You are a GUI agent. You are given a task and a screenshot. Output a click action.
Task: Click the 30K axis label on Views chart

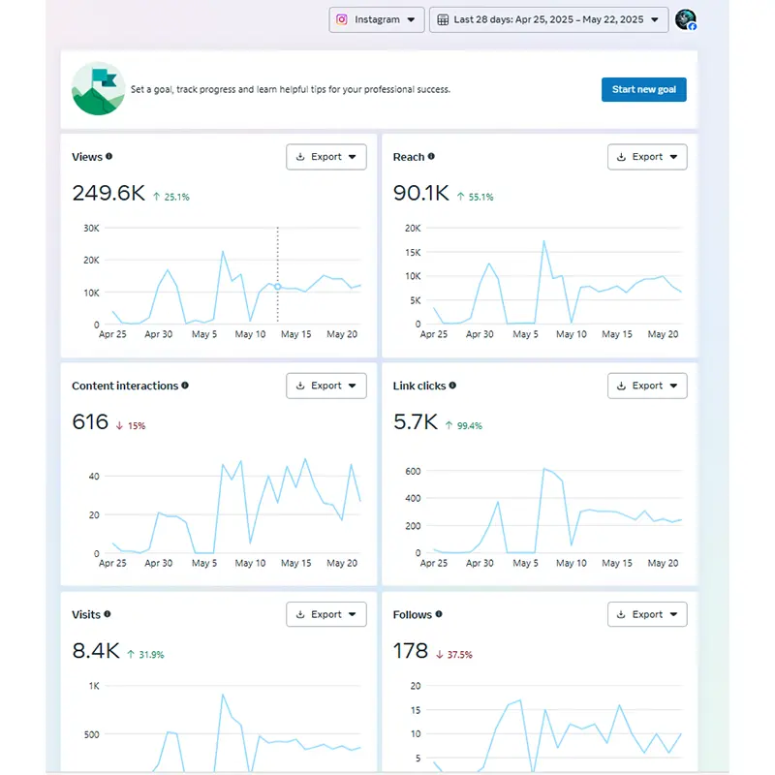point(91,228)
